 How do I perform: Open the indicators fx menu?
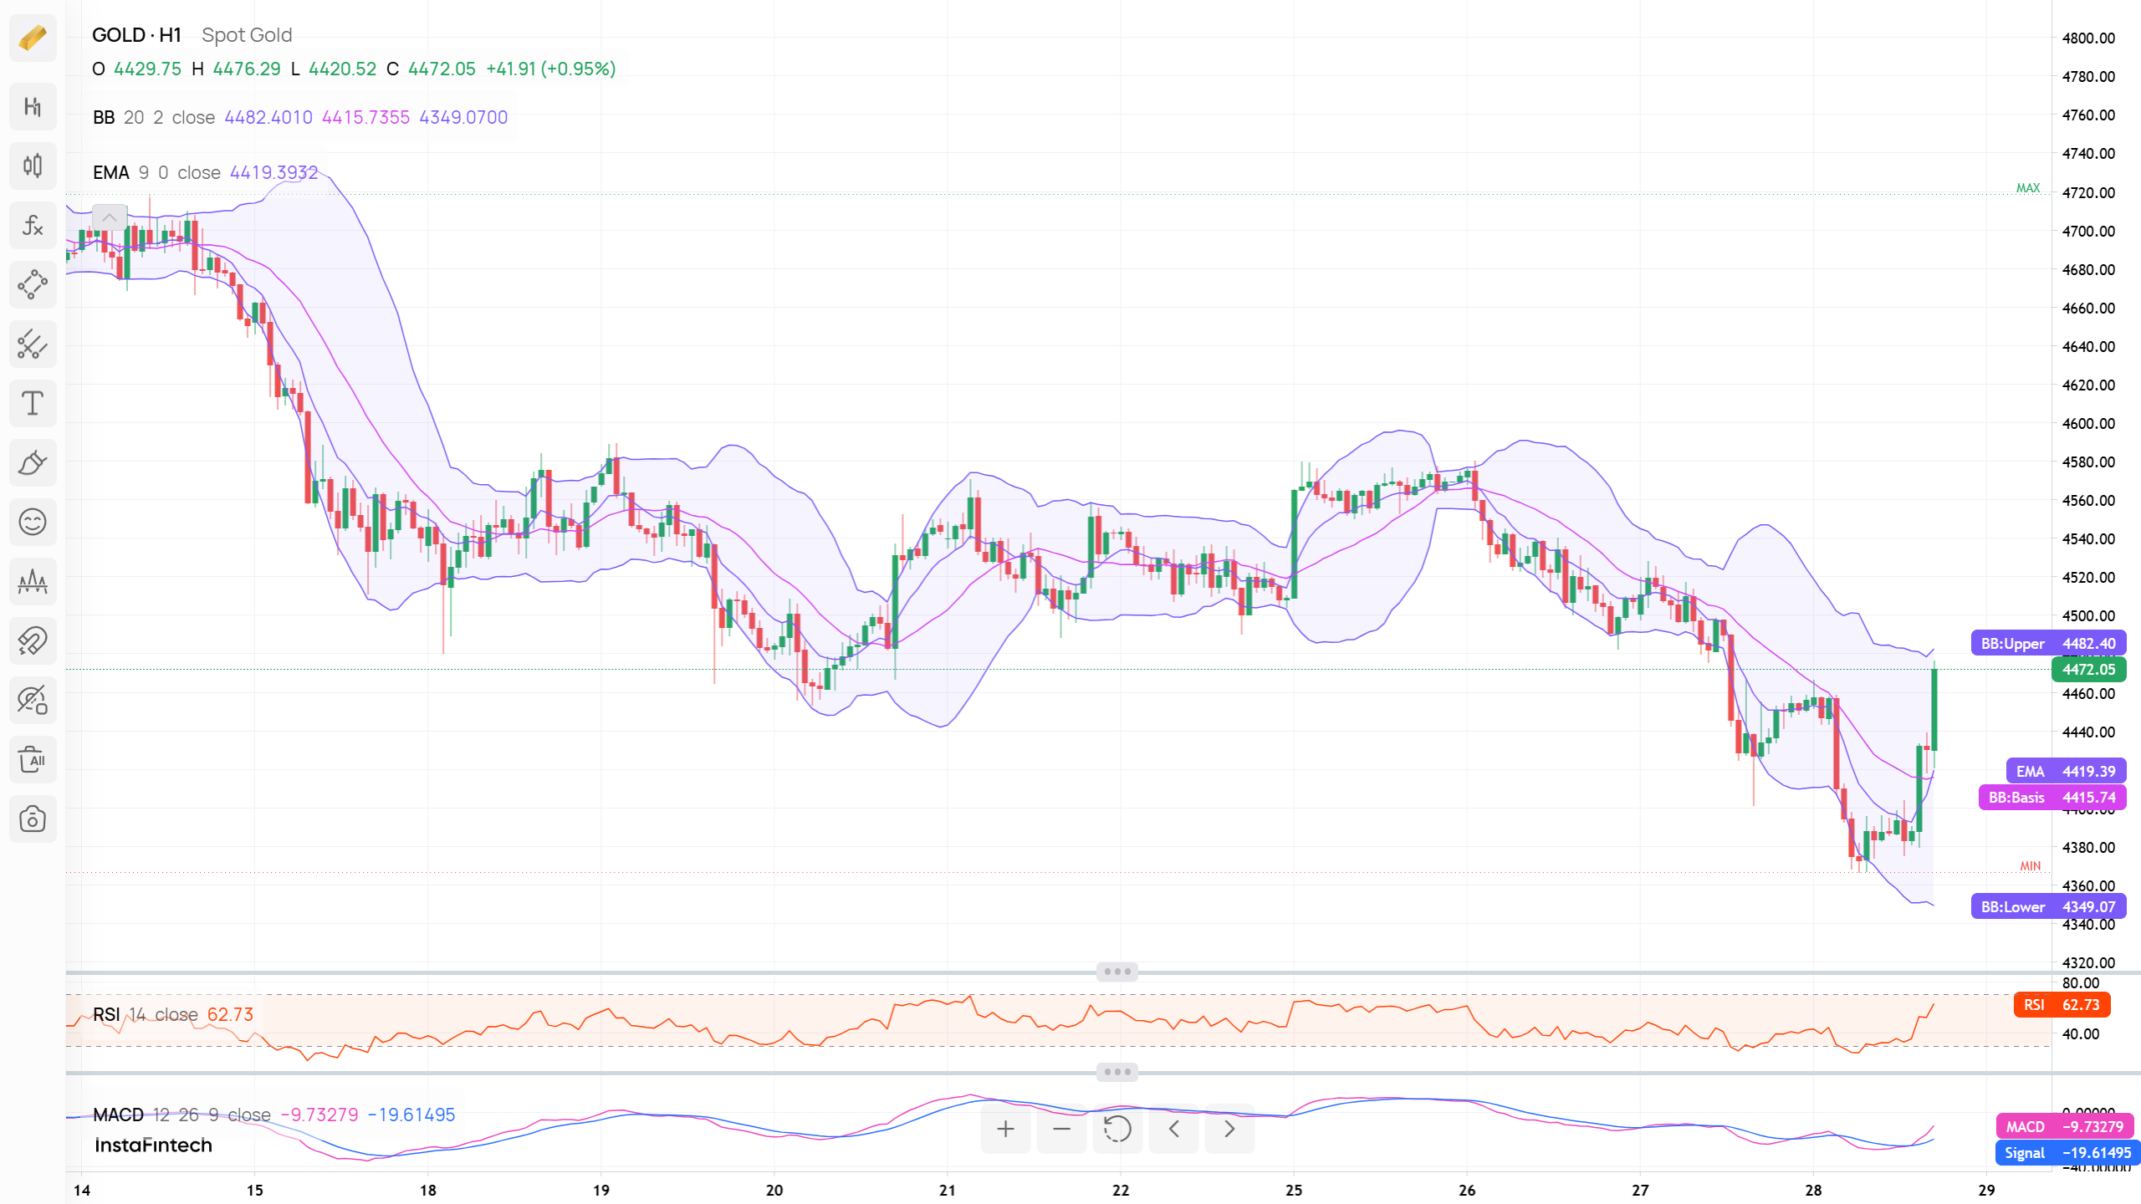[33, 225]
